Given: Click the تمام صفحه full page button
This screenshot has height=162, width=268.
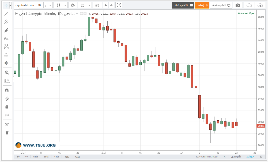Looking at the screenshot, I should click(x=221, y=5).
